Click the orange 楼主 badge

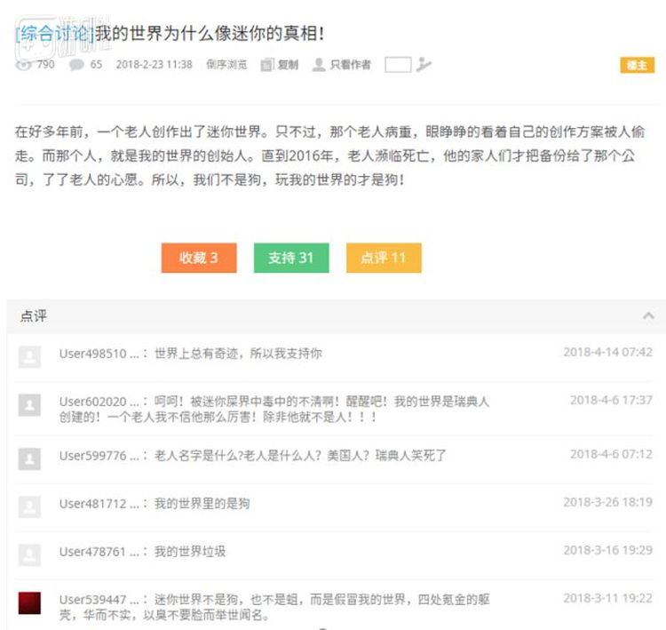[636, 65]
